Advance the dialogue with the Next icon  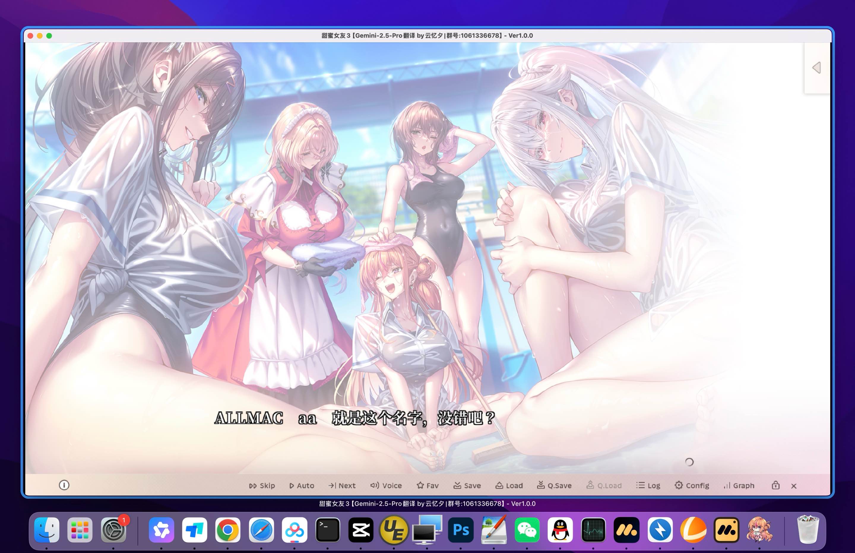[341, 486]
